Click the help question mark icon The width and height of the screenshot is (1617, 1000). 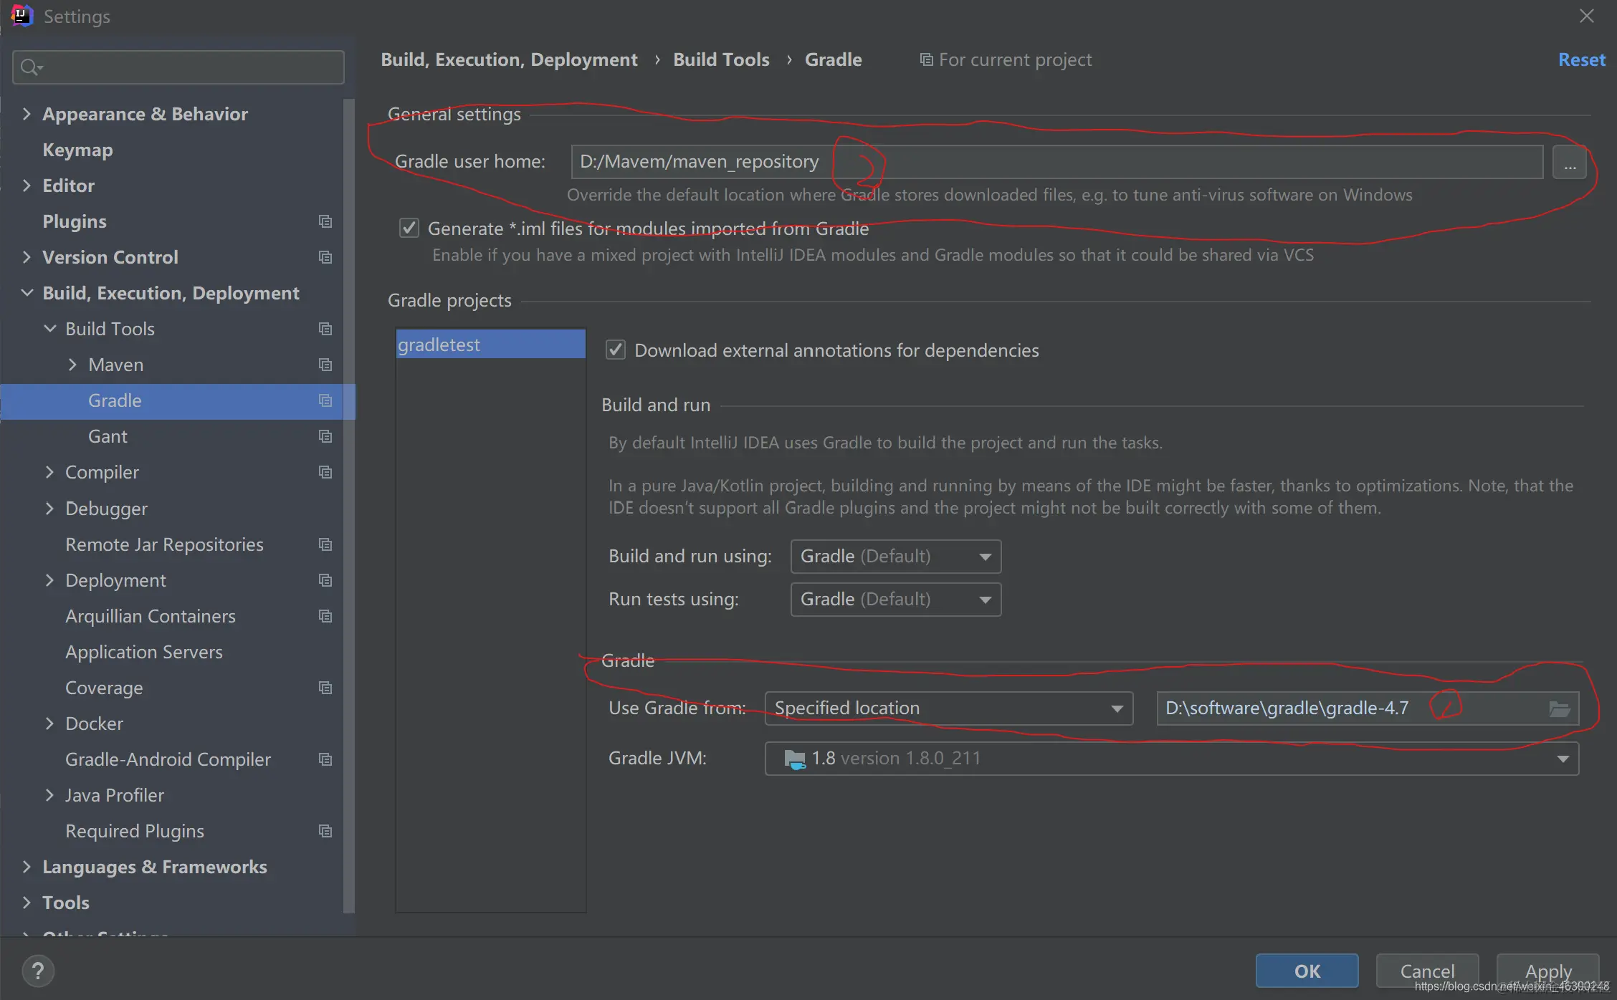point(38,971)
